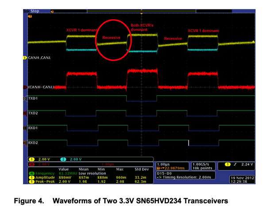274x213 pixels.
Task: Click the CANH,CANL waveform label
Action: 39,58
